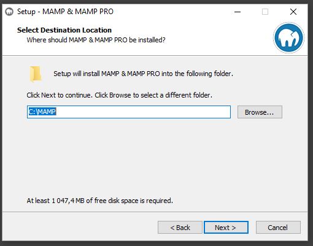
Task: Click the MAMP icon in title bar
Action: pos(9,12)
